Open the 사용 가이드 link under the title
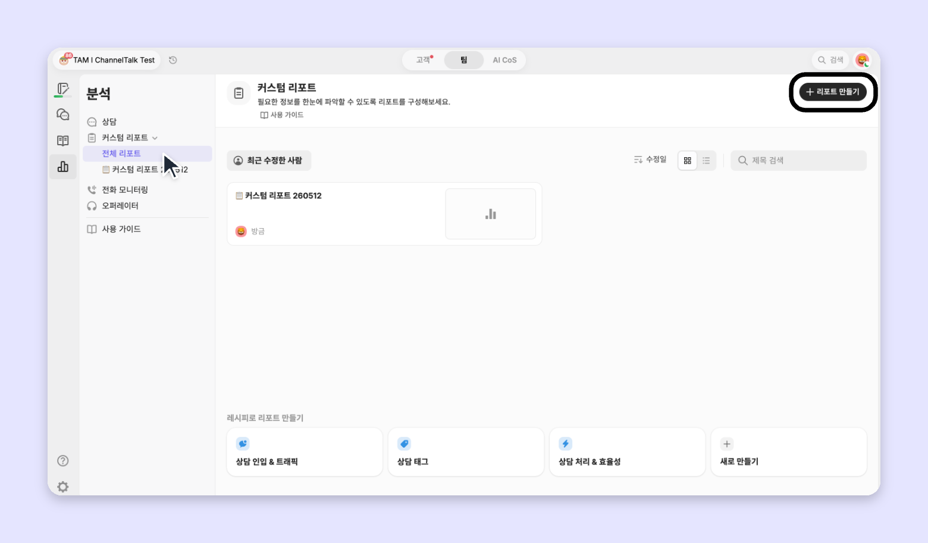Viewport: 928px width, 543px height. 282,115
